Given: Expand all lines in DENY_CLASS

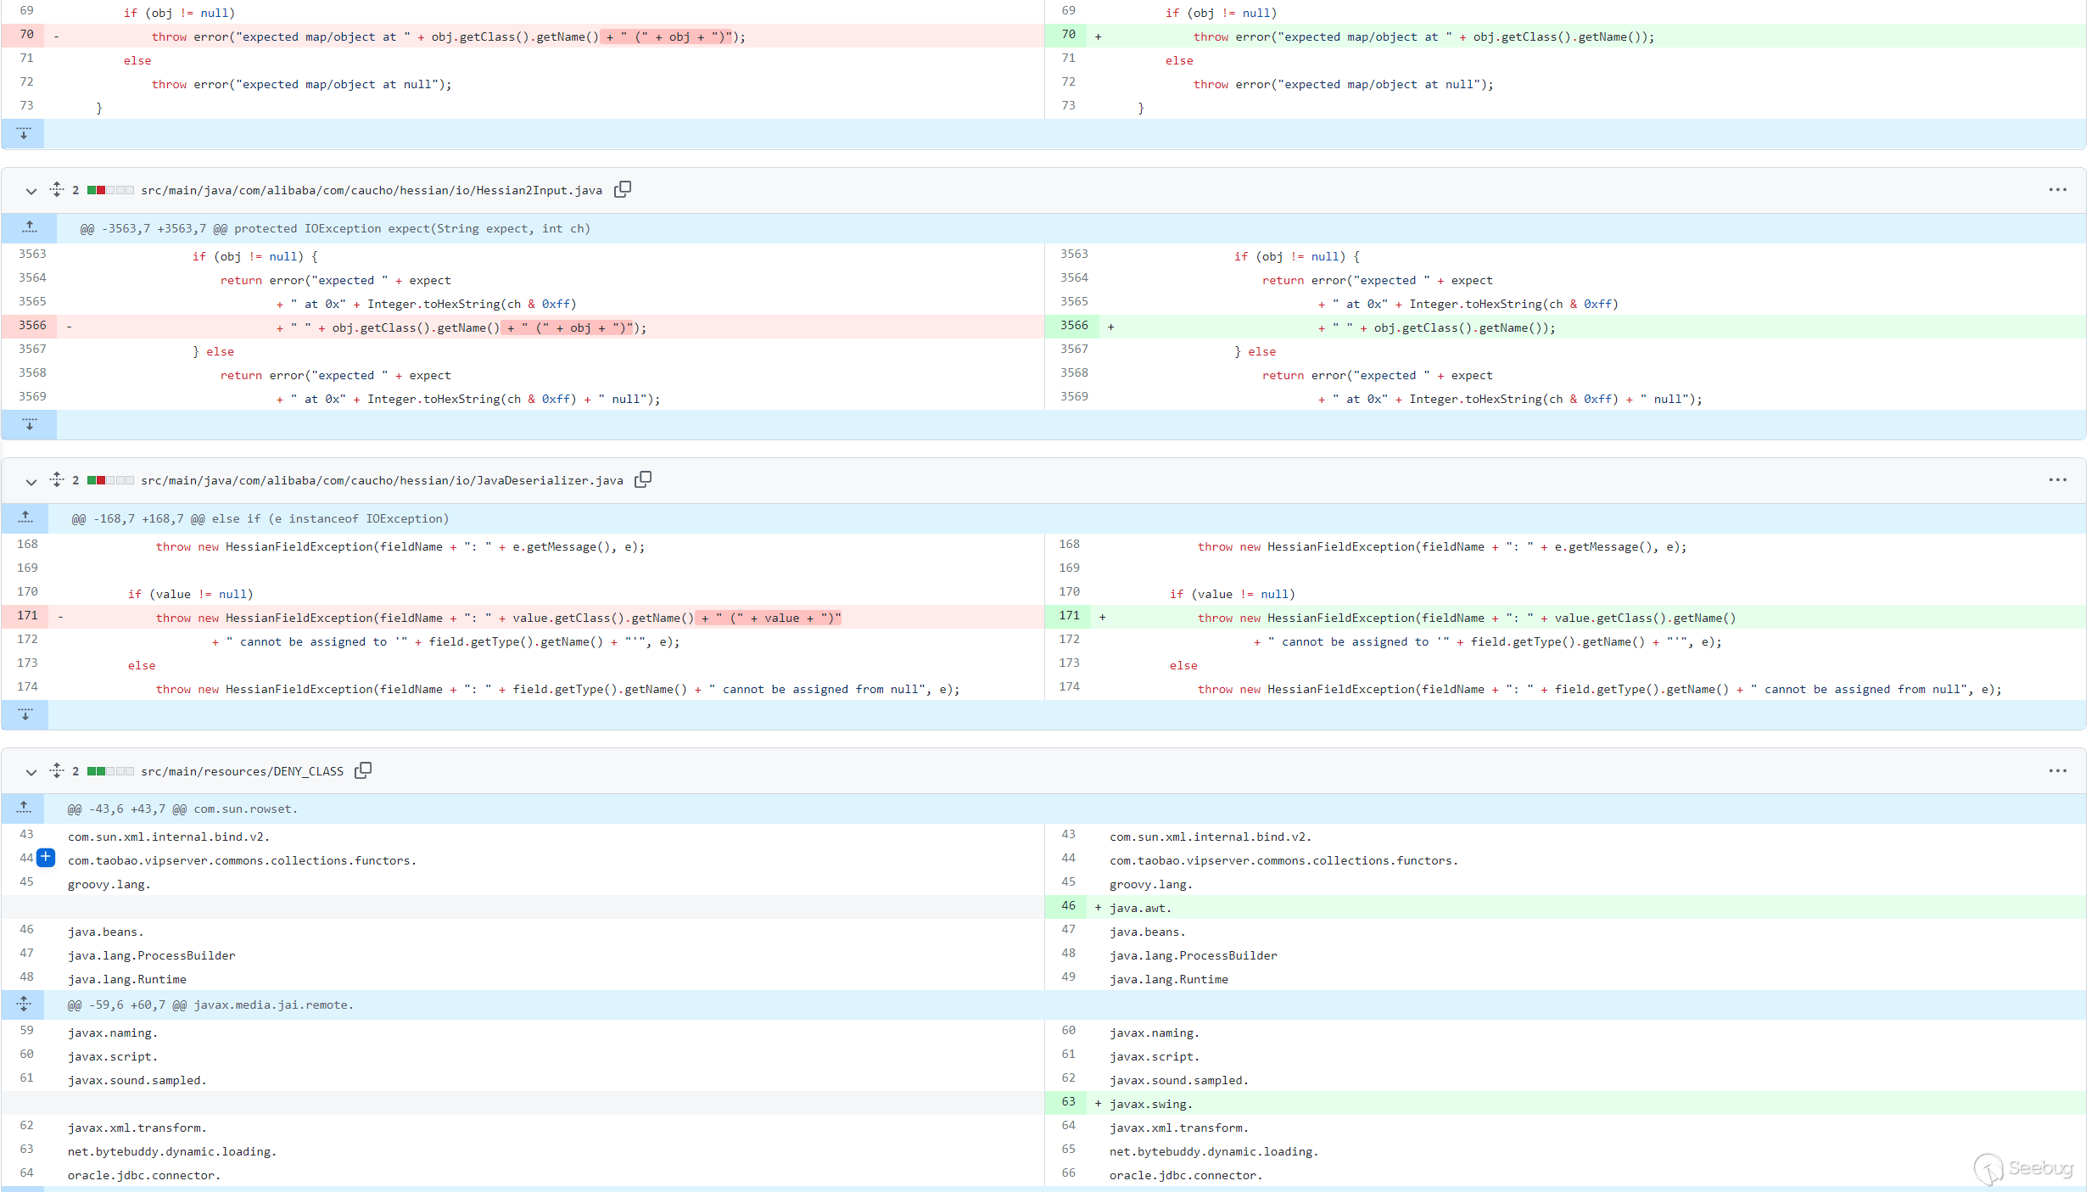Looking at the screenshot, I should click(57, 770).
